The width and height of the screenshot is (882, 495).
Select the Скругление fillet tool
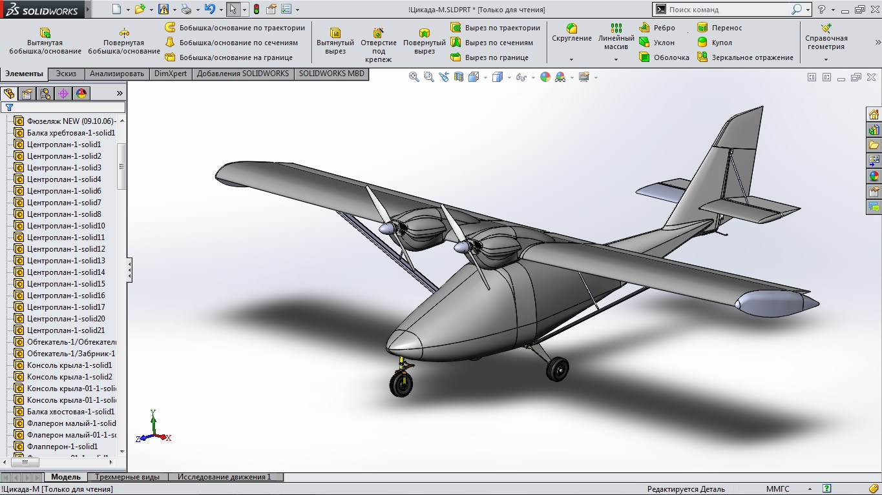572,34
